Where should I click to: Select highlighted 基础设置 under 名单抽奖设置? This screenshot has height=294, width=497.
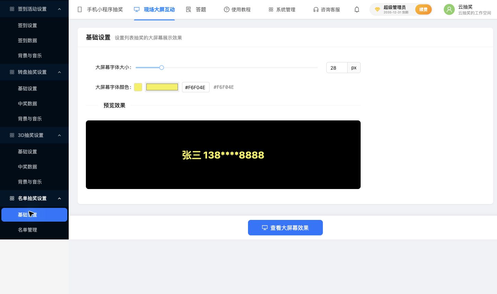point(34,215)
